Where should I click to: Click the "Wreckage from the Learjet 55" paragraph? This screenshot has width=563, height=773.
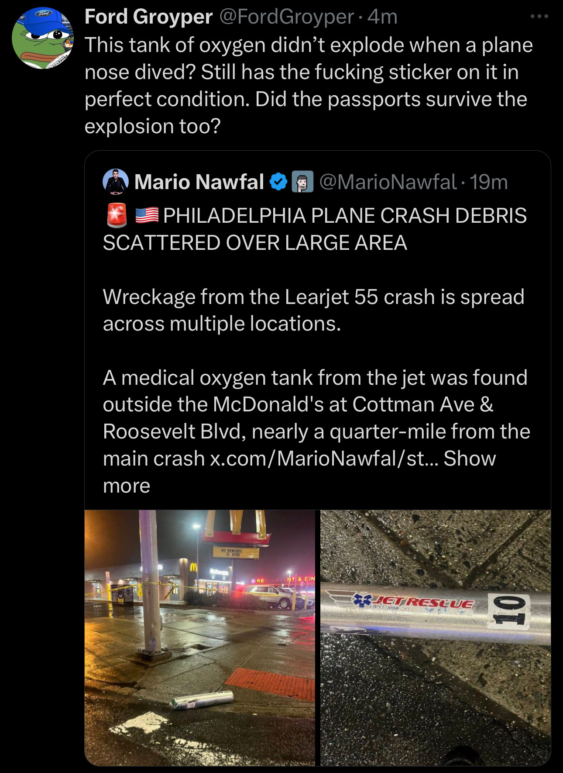[313, 310]
